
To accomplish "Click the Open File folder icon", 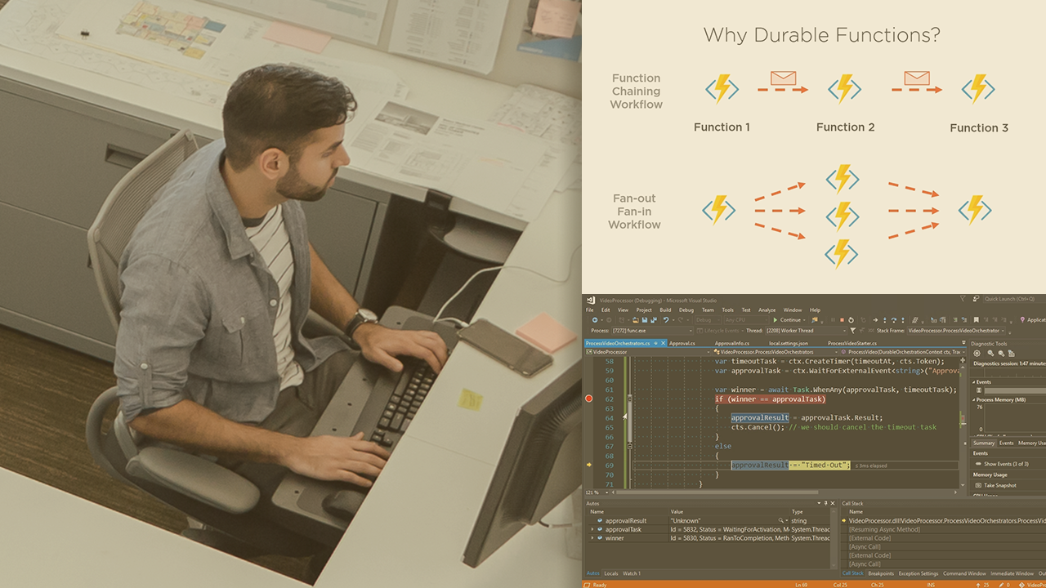I will tap(636, 320).
